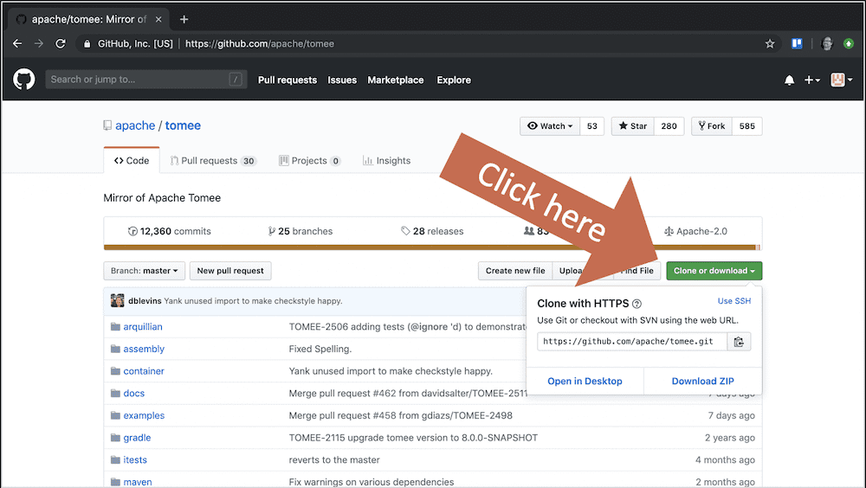866x488 pixels.
Task: Open the Watch dropdown
Action: 550,125
